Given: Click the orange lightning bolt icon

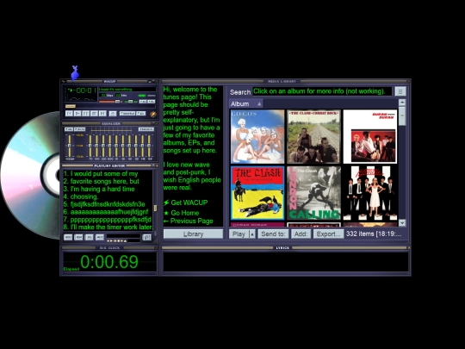Looking at the screenshot, I should point(153,114).
